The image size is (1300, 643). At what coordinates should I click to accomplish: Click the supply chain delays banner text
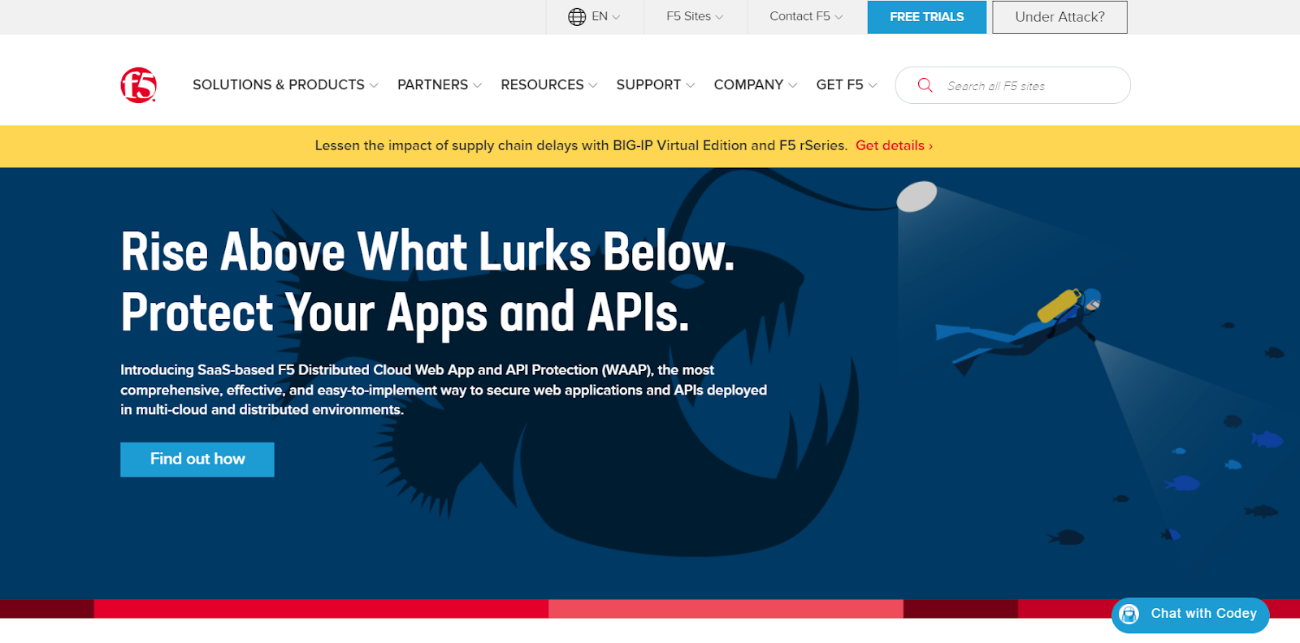581,146
